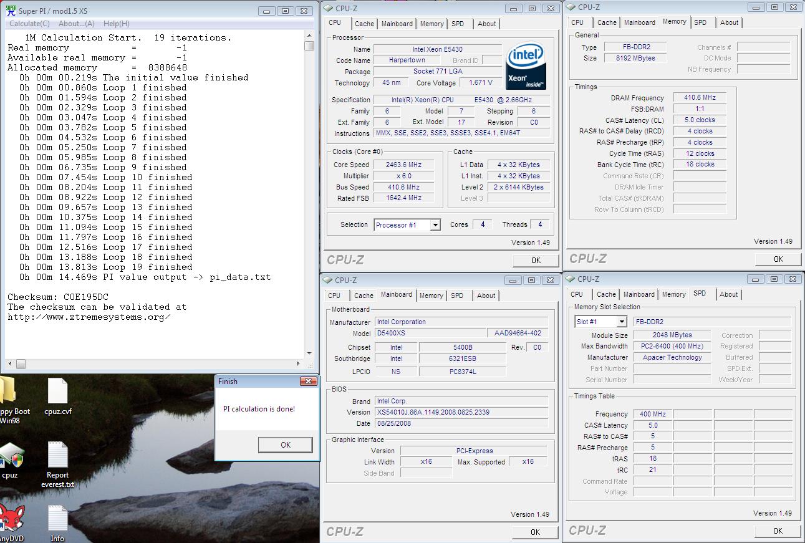The image size is (805, 543).
Task: Open About tab in CPU window
Action: point(486,24)
